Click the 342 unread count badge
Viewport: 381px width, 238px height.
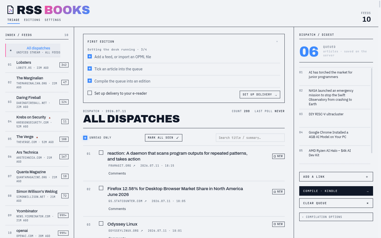64,65
